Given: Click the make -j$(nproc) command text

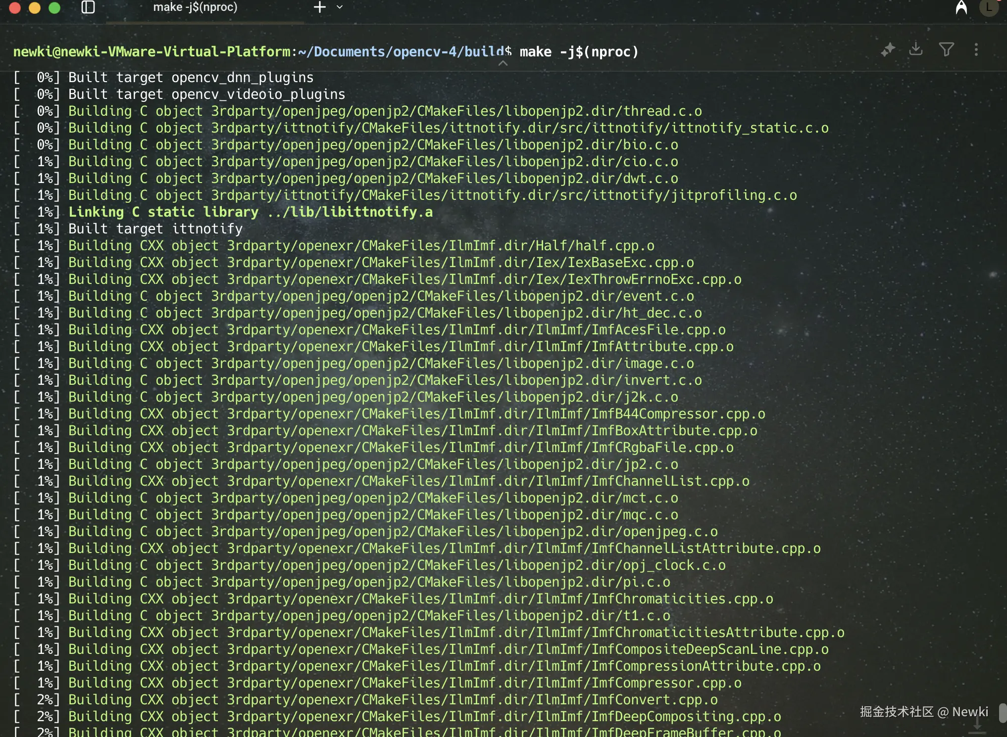Looking at the screenshot, I should (x=579, y=52).
